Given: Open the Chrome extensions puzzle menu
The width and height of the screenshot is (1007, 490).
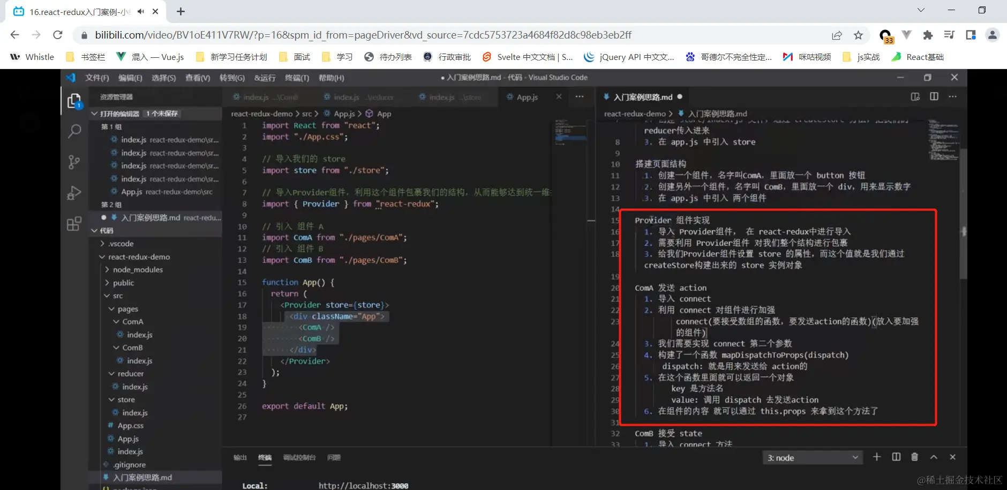Looking at the screenshot, I should [x=928, y=35].
